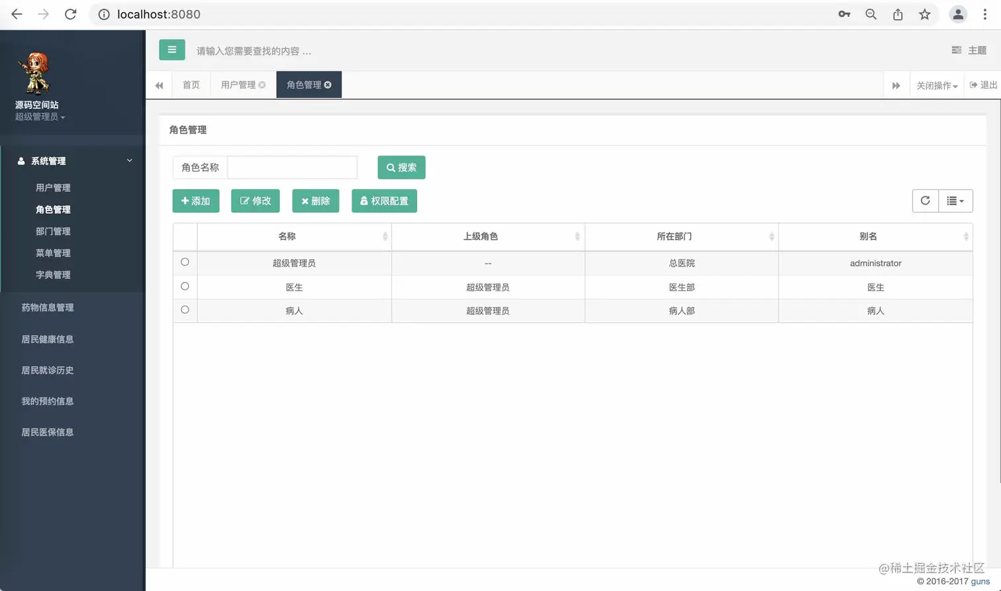Viewport: 1001px width, 591px height.
Task: Click the 修改 edit button
Action: (256, 201)
